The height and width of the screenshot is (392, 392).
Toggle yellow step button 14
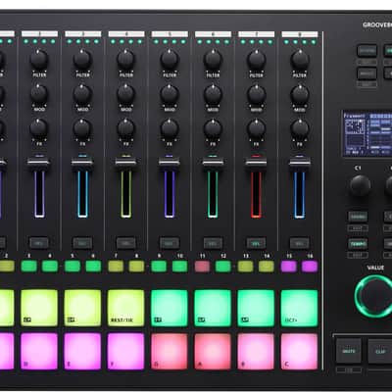tap(267, 267)
